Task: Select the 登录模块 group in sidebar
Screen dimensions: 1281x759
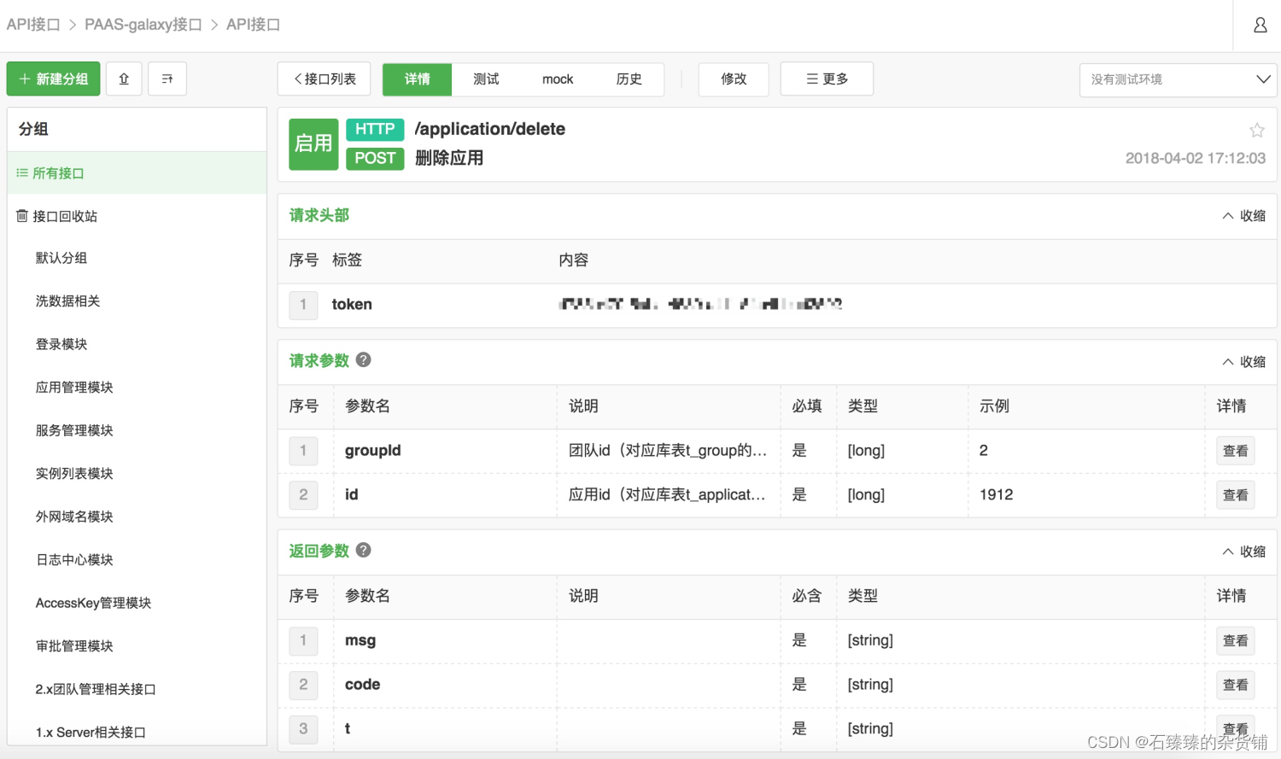Action: [x=61, y=343]
